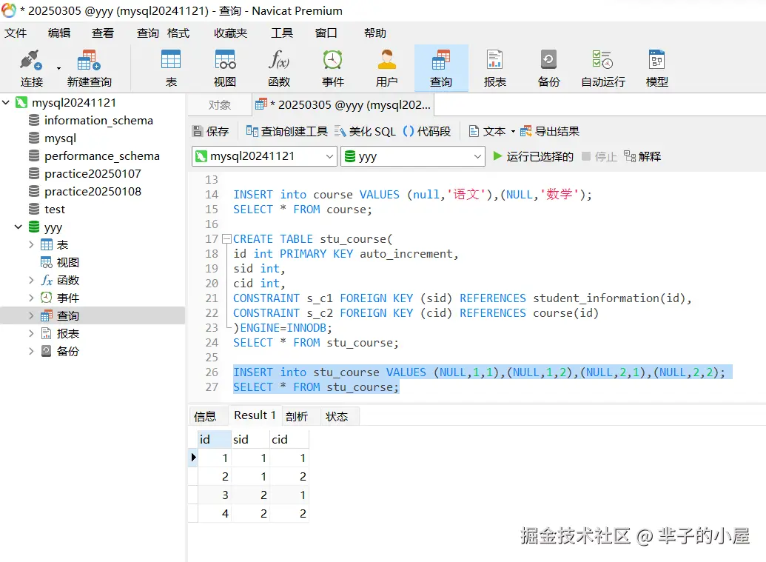766x562 pixels.
Task: Open the 窗口 menu
Action: click(x=326, y=33)
